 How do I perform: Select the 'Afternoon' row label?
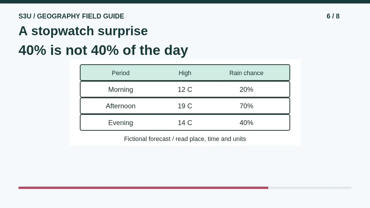click(121, 106)
